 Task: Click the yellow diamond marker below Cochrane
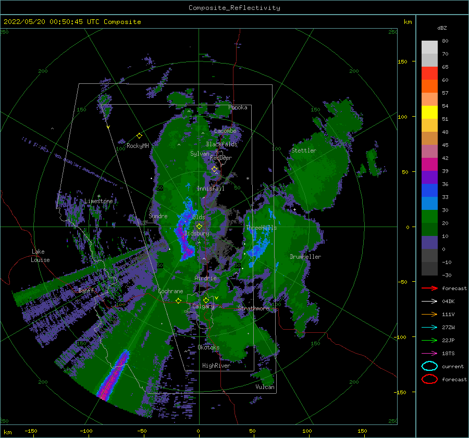click(179, 301)
